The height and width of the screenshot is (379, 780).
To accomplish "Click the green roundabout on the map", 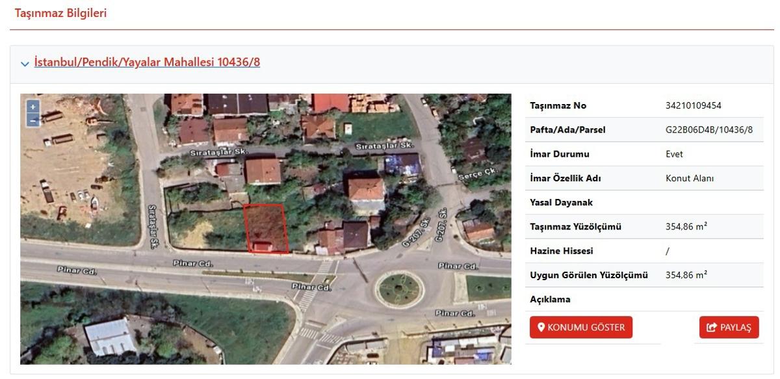I will click(399, 290).
